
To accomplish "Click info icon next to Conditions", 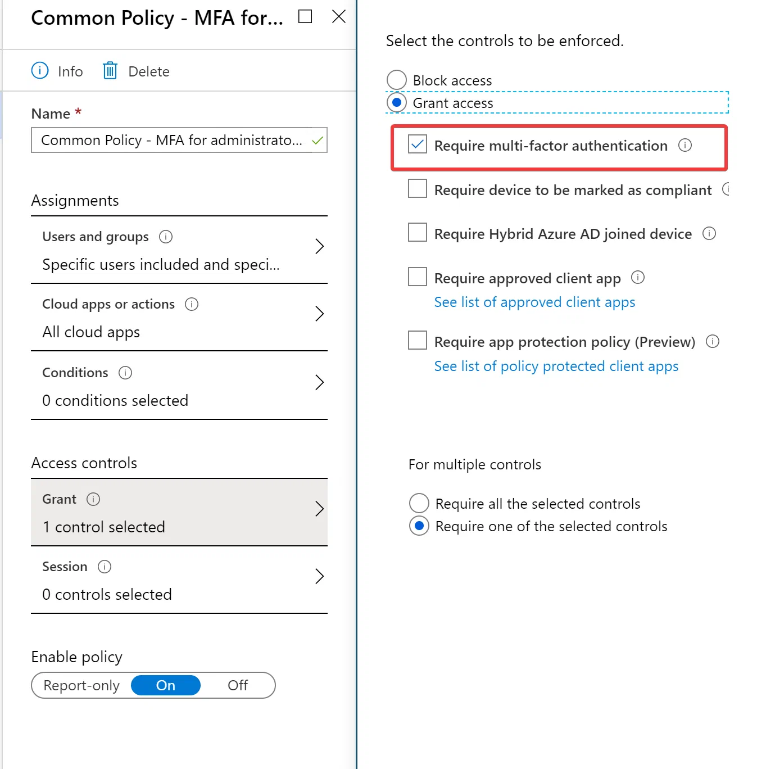I will click(x=125, y=373).
